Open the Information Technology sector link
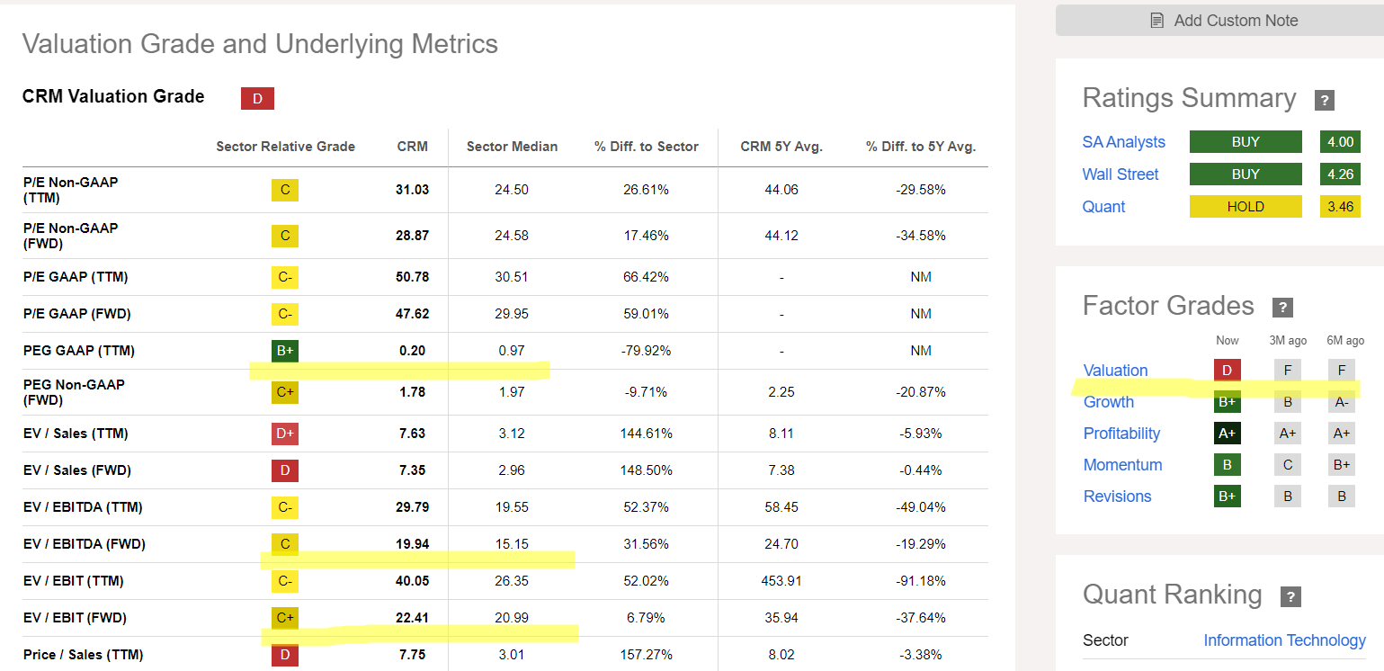The image size is (1384, 671). coord(1284,640)
